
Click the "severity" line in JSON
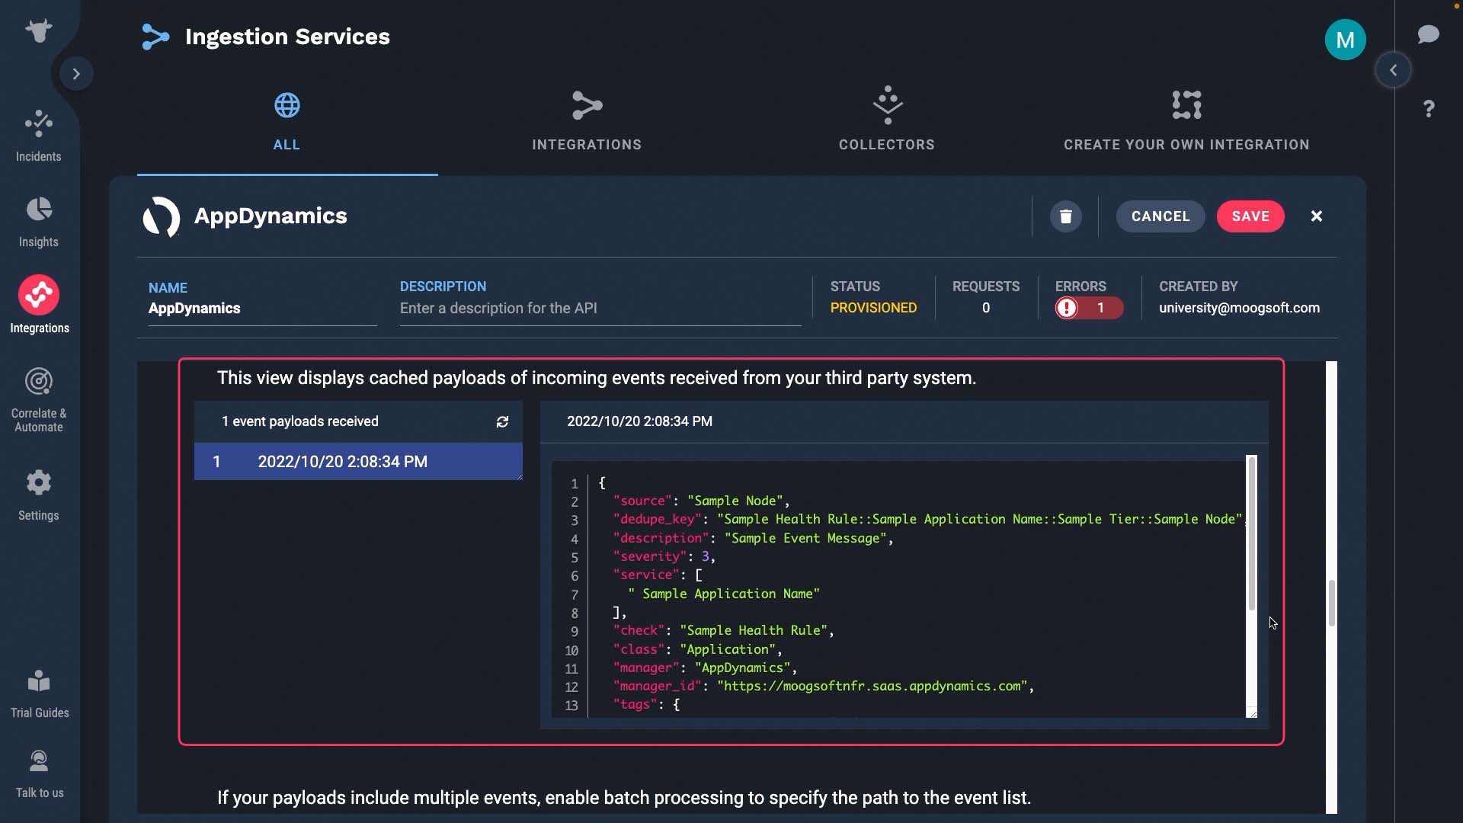click(x=664, y=557)
